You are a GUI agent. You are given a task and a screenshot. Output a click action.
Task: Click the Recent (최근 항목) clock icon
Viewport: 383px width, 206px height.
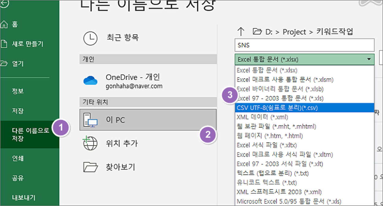point(90,39)
